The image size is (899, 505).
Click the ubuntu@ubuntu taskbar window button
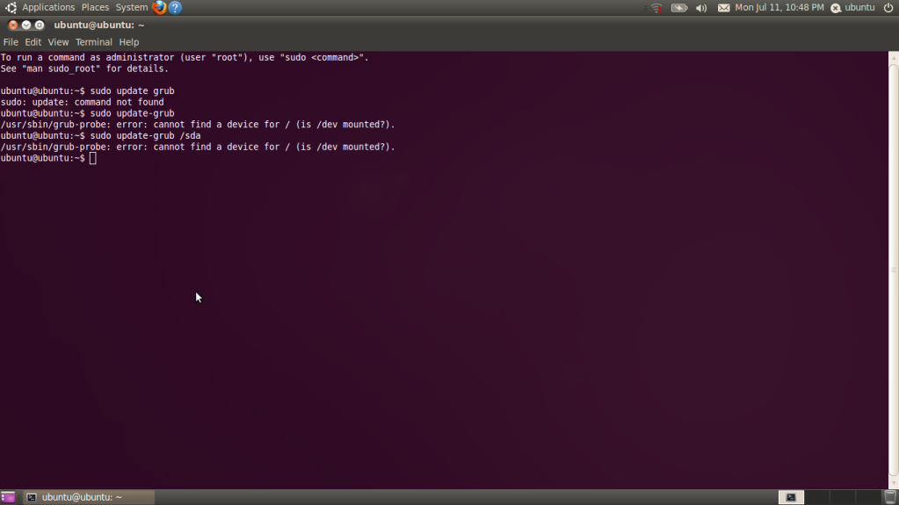pos(89,497)
